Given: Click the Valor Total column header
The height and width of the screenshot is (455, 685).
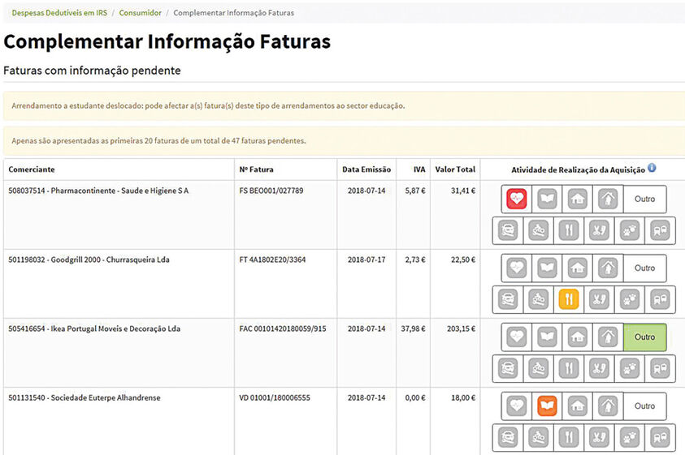Looking at the screenshot, I should (455, 170).
